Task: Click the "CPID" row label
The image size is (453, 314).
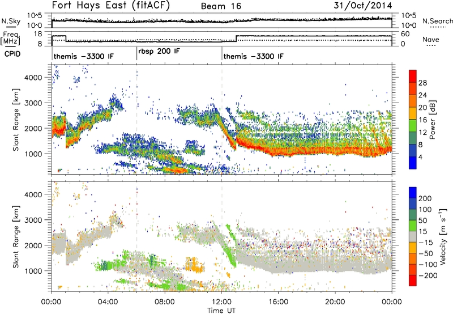Action: pyautogui.click(x=12, y=54)
